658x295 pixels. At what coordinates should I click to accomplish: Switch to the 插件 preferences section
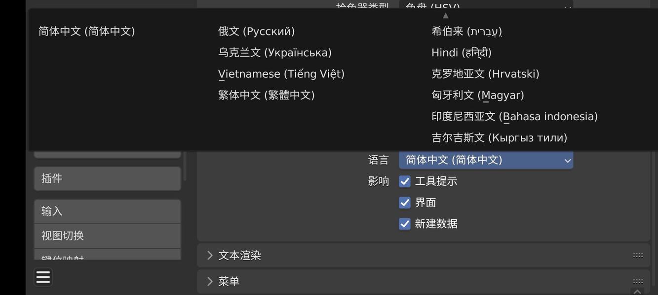[107, 177]
